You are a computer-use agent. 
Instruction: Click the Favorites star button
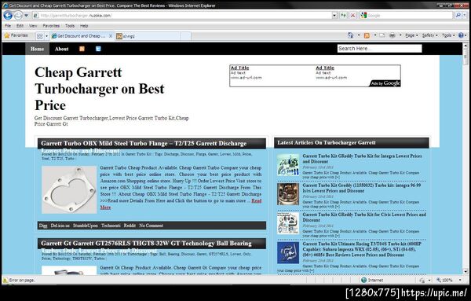pos(16,36)
